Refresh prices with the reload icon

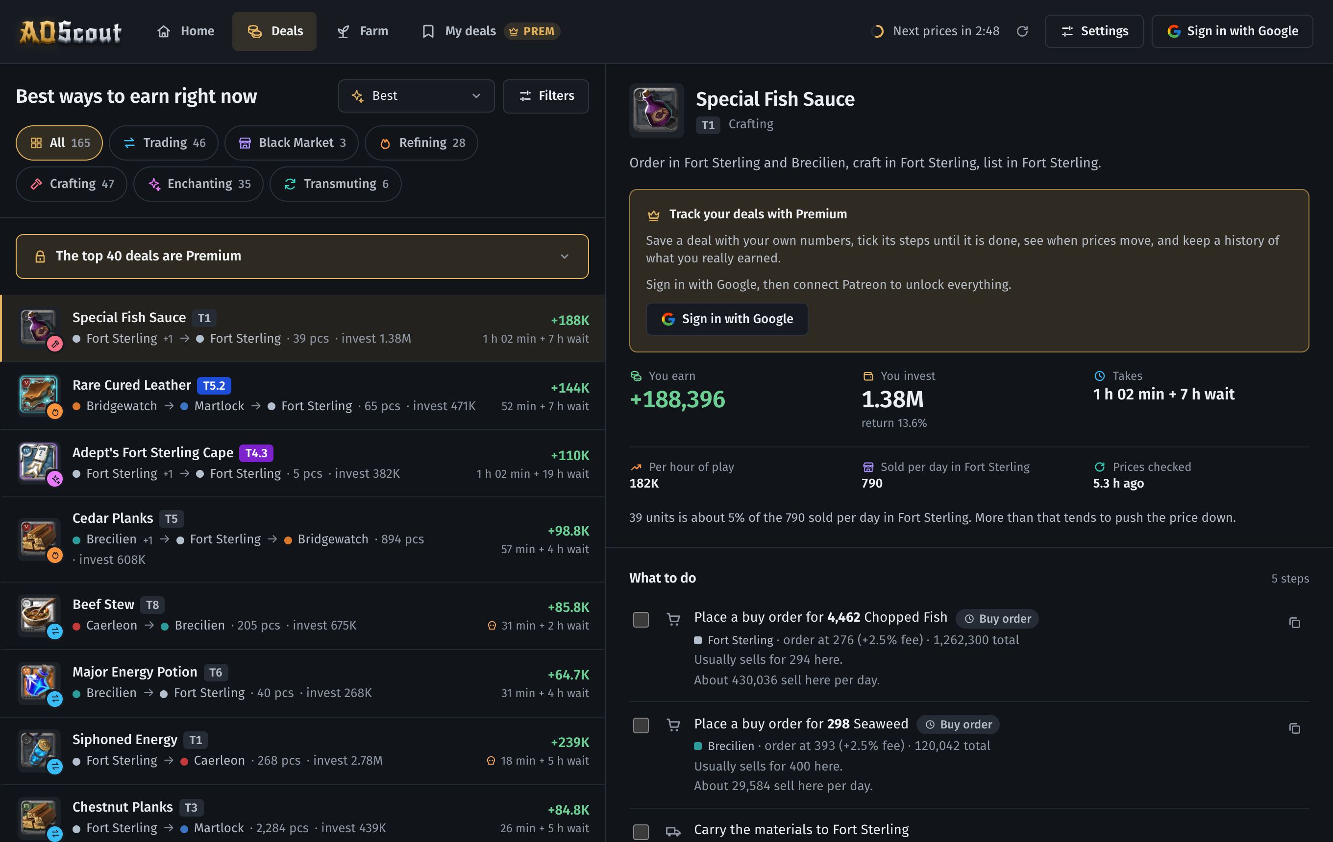coord(1022,31)
